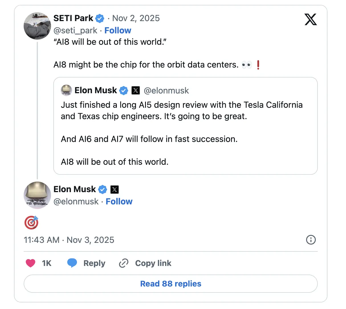This screenshot has width=346, height=309.
Task: Click SETI Park's verified badge
Action: (100, 19)
